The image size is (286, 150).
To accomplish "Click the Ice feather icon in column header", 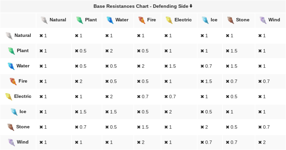I will point(205,20).
